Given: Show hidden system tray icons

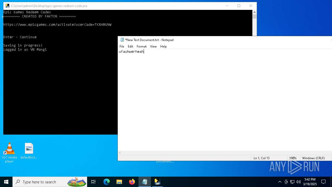Looking at the screenshot, I should coord(280,182).
